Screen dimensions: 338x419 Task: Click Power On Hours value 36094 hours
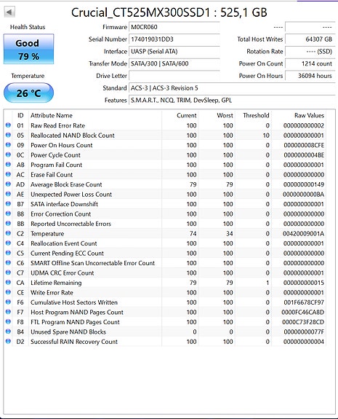click(310, 76)
